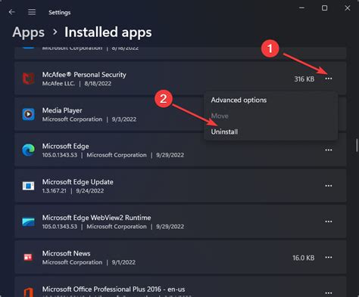Open more options for Microsoft News
Viewport: 359px width, 297px height.
(329, 257)
